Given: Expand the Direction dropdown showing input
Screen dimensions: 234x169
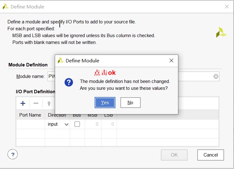Looking at the screenshot, I should [x=66, y=124].
